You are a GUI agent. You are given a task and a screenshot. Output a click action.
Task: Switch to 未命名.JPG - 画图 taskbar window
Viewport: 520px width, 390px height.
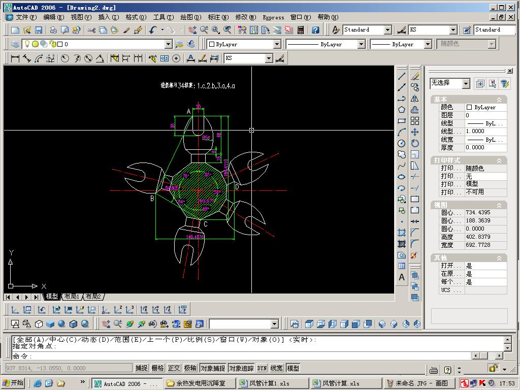(x=418, y=383)
